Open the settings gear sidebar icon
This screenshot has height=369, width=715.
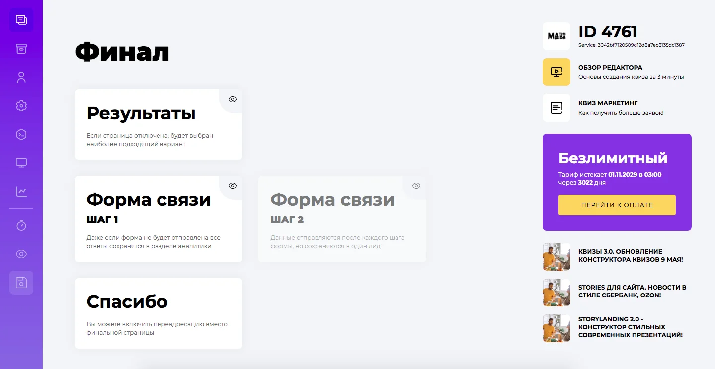tap(21, 106)
